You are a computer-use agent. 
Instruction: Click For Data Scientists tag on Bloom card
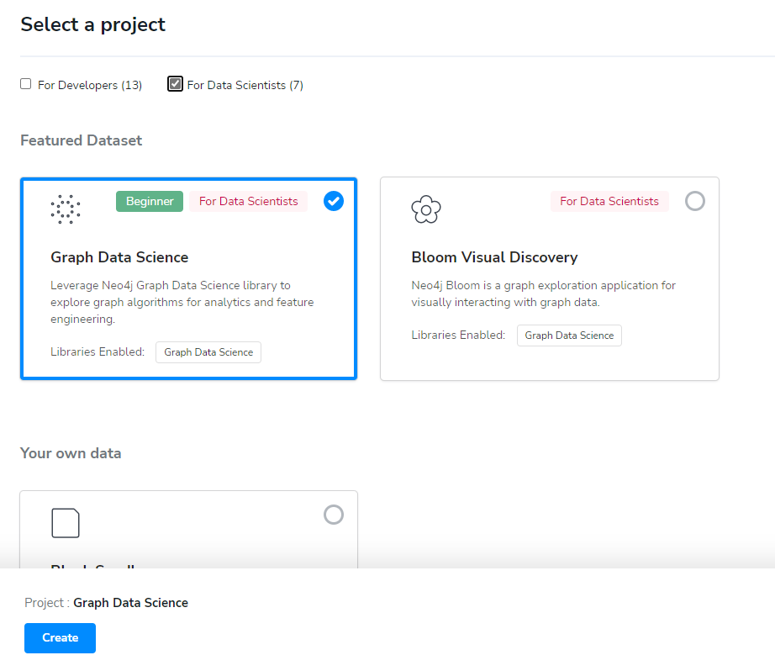click(x=609, y=201)
